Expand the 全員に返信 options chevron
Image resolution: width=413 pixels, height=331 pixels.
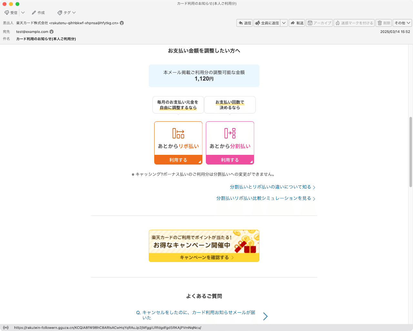coord(284,23)
